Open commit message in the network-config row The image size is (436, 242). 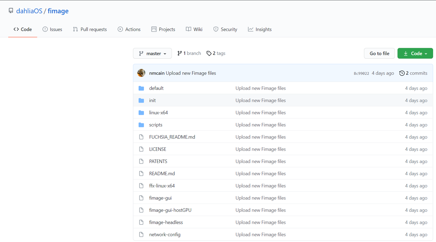tap(261, 234)
